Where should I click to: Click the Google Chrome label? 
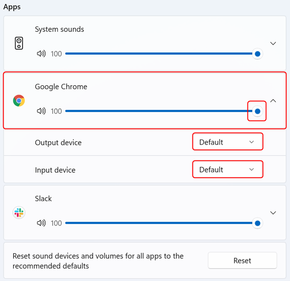tap(61, 86)
